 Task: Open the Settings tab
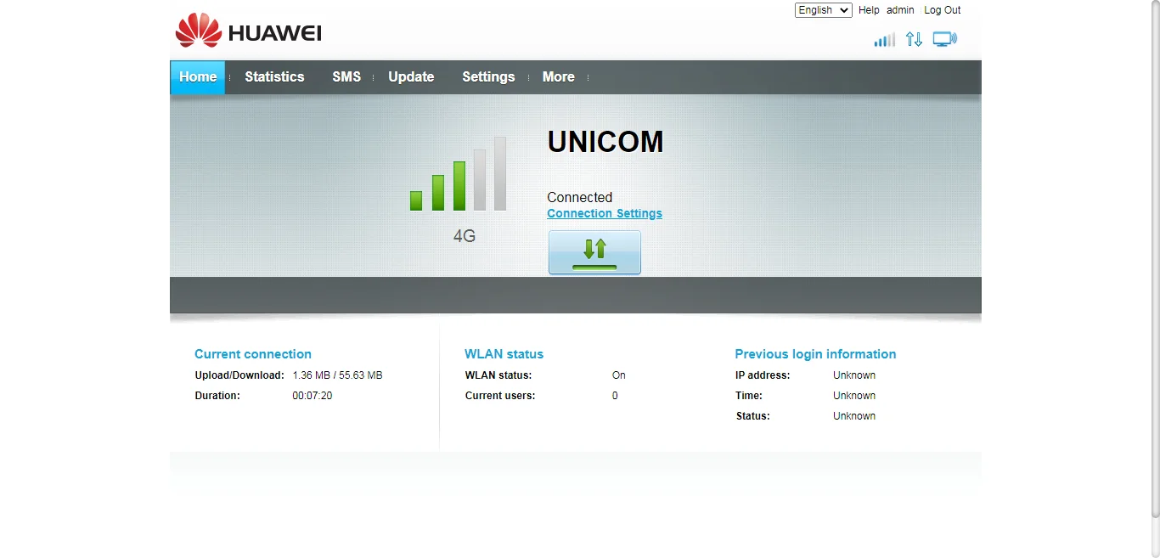pyautogui.click(x=488, y=77)
